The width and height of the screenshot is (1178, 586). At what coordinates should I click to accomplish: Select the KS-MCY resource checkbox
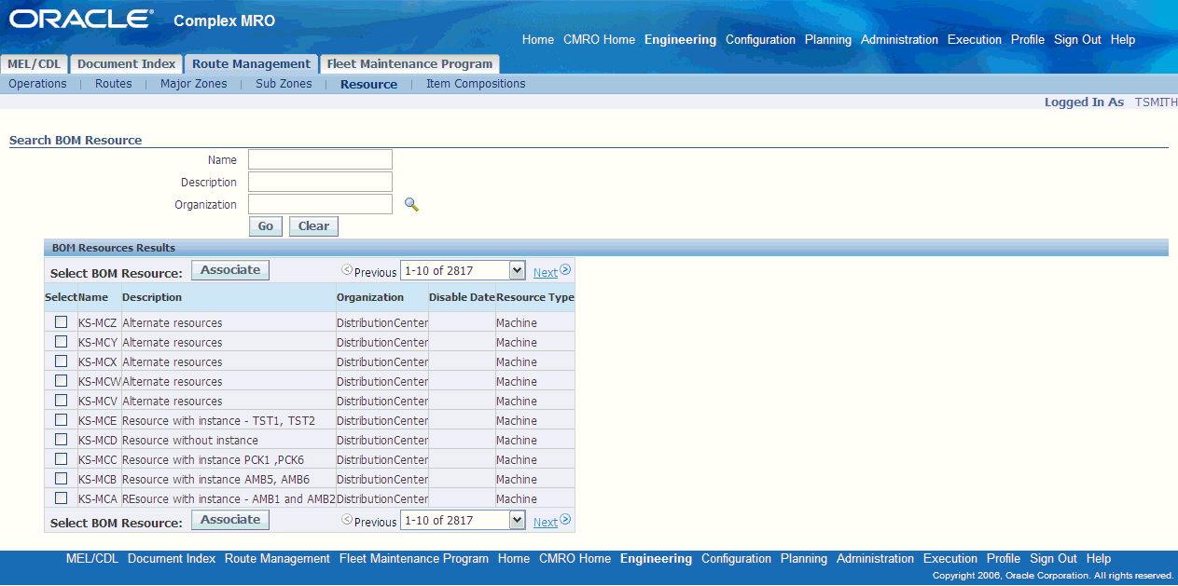click(61, 341)
